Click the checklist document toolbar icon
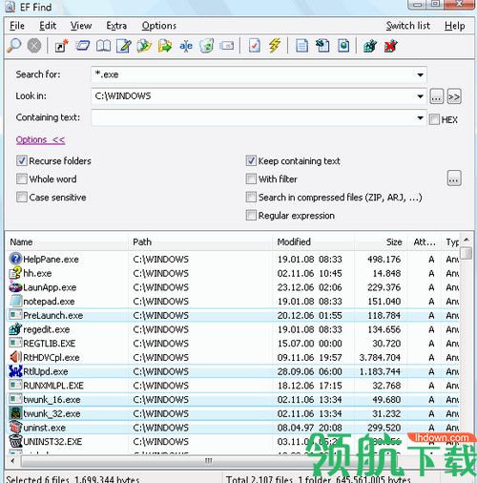This screenshot has height=483, width=477. pyautogui.click(x=255, y=46)
